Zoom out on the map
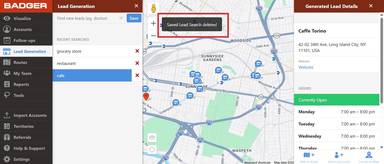This screenshot has height=164, width=384. [153, 36]
